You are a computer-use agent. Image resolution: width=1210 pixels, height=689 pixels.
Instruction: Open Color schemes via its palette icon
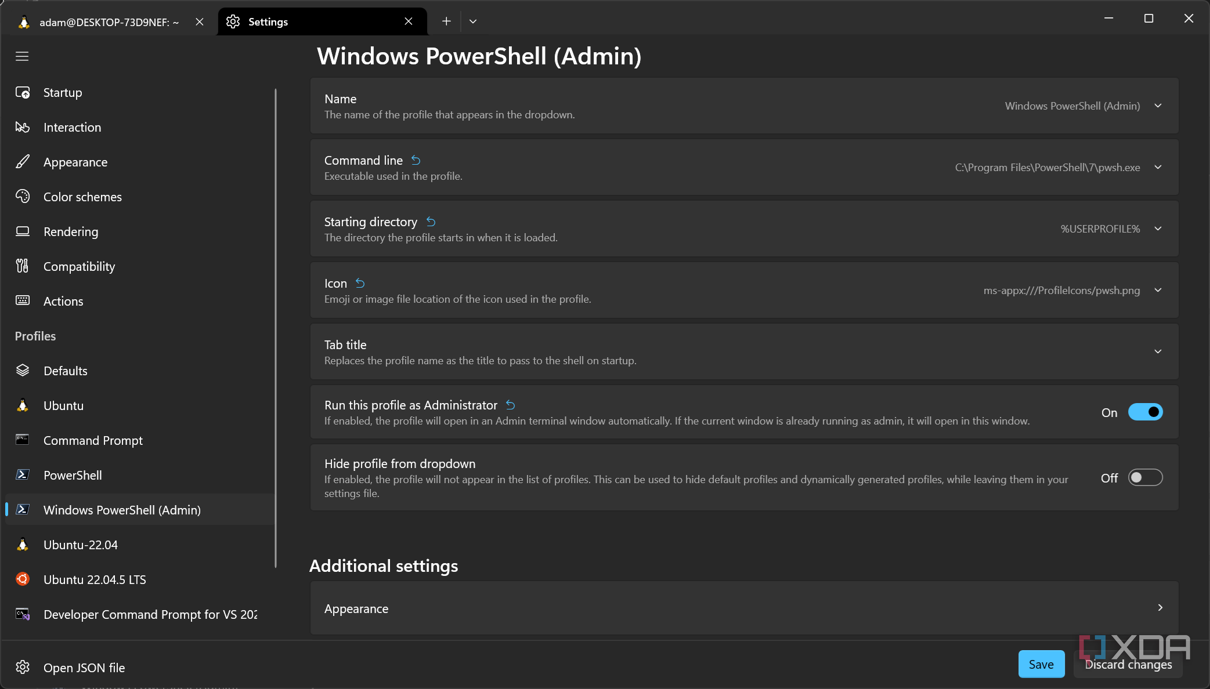(23, 197)
